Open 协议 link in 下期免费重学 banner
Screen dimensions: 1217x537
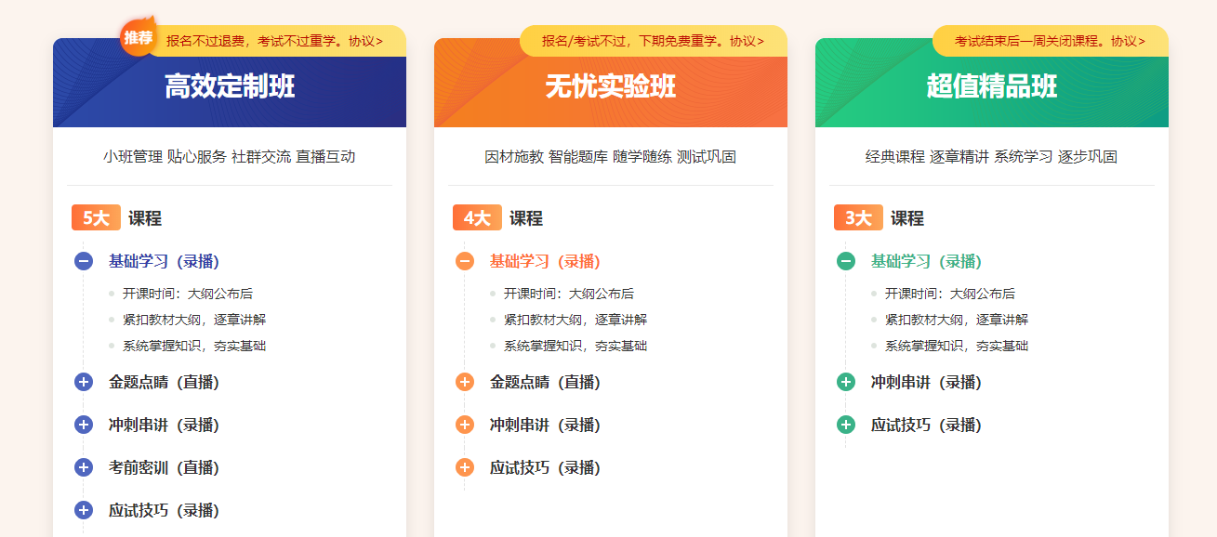tap(747, 41)
